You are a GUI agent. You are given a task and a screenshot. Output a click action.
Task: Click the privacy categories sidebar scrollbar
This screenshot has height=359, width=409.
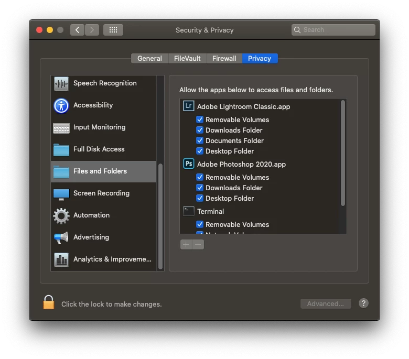(160, 216)
